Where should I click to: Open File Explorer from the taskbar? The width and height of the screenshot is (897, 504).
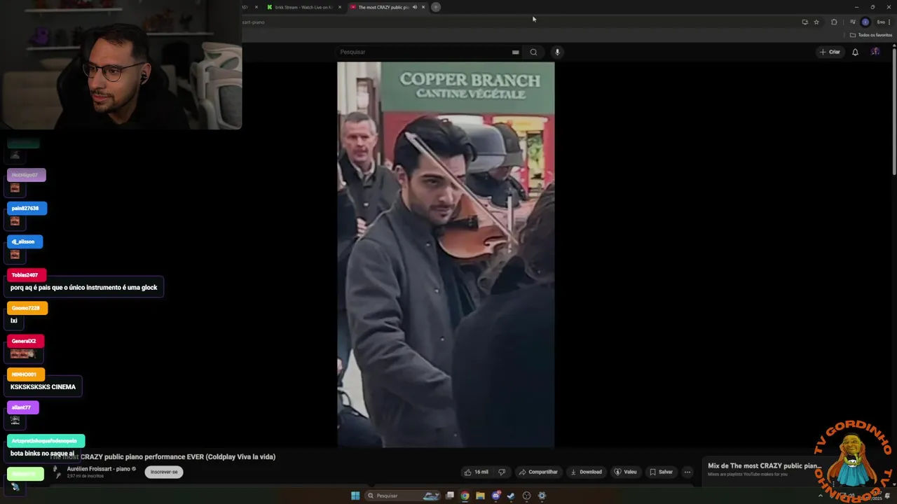tap(480, 496)
